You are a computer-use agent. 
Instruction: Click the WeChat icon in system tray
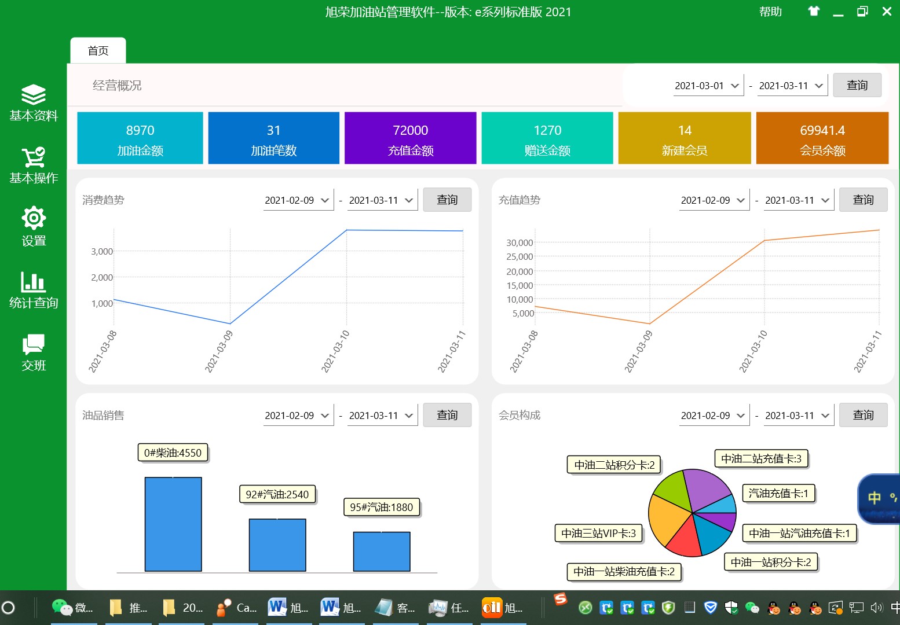(x=752, y=608)
